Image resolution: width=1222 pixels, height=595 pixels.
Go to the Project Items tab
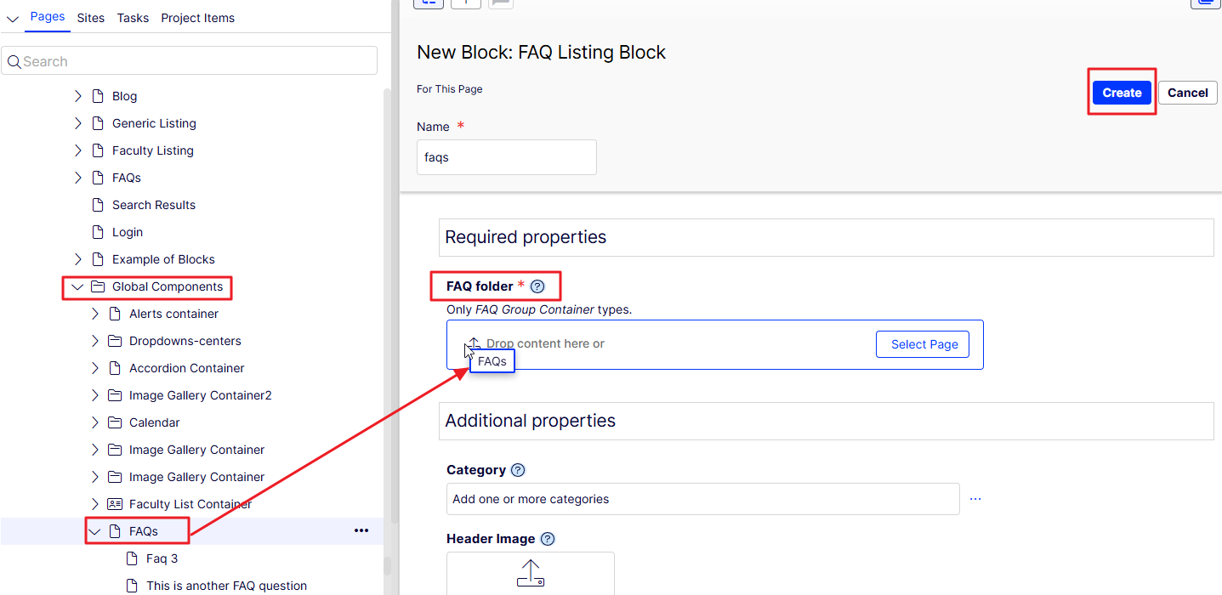pyautogui.click(x=197, y=18)
